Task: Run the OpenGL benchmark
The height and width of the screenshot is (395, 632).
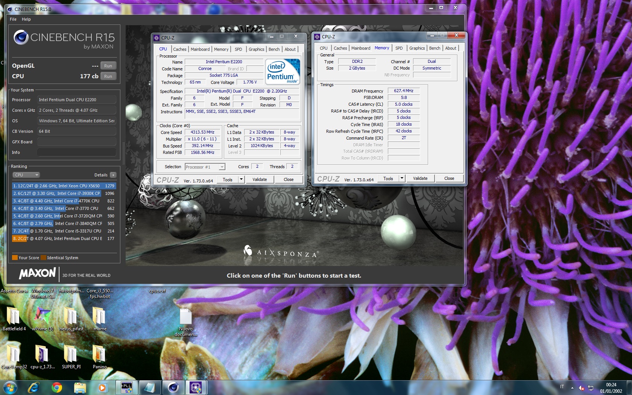Action: pyautogui.click(x=108, y=66)
